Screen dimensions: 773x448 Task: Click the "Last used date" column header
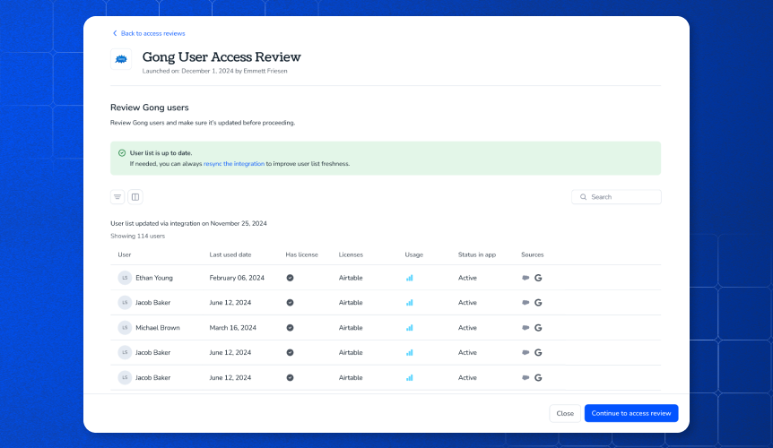pyautogui.click(x=230, y=255)
